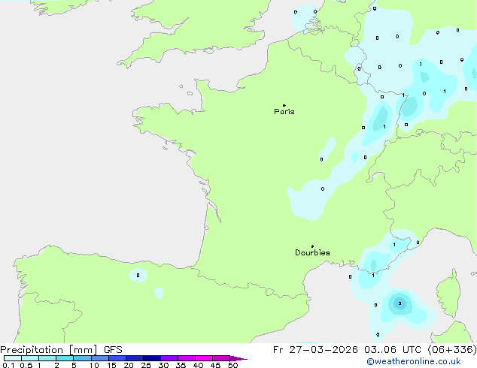This screenshot has width=477, height=368.
Task: Click the Dourbies location label
Action: 312,252
